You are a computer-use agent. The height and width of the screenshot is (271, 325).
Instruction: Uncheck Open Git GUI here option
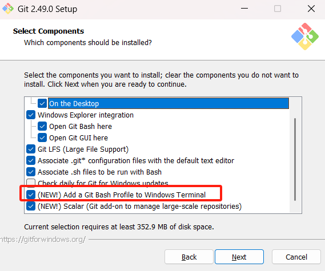pyautogui.click(x=42, y=137)
